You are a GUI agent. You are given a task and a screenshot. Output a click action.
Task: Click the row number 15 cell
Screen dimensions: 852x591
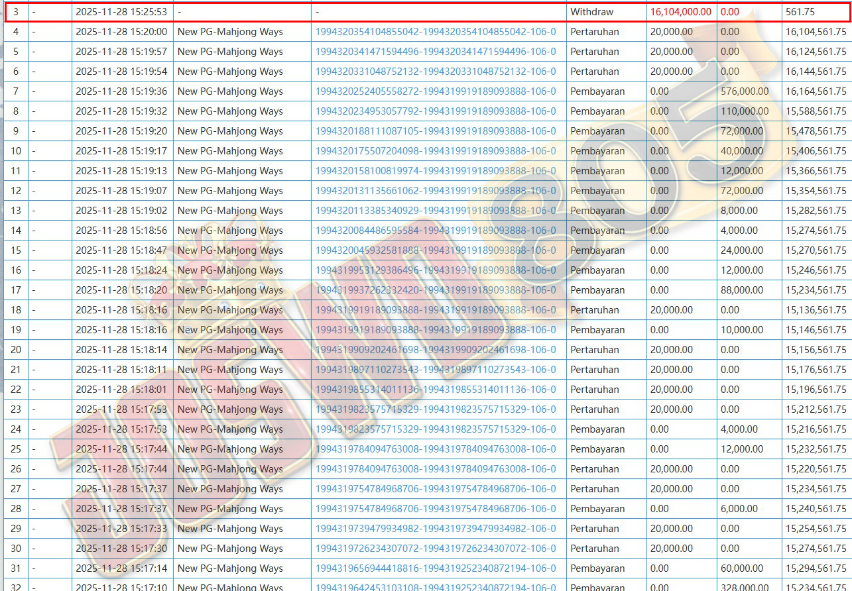pos(16,250)
